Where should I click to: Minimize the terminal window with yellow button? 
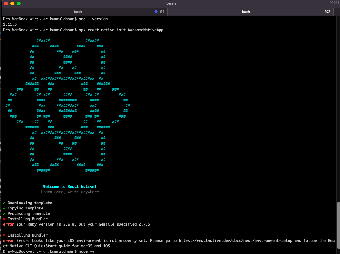(x=12, y=3)
